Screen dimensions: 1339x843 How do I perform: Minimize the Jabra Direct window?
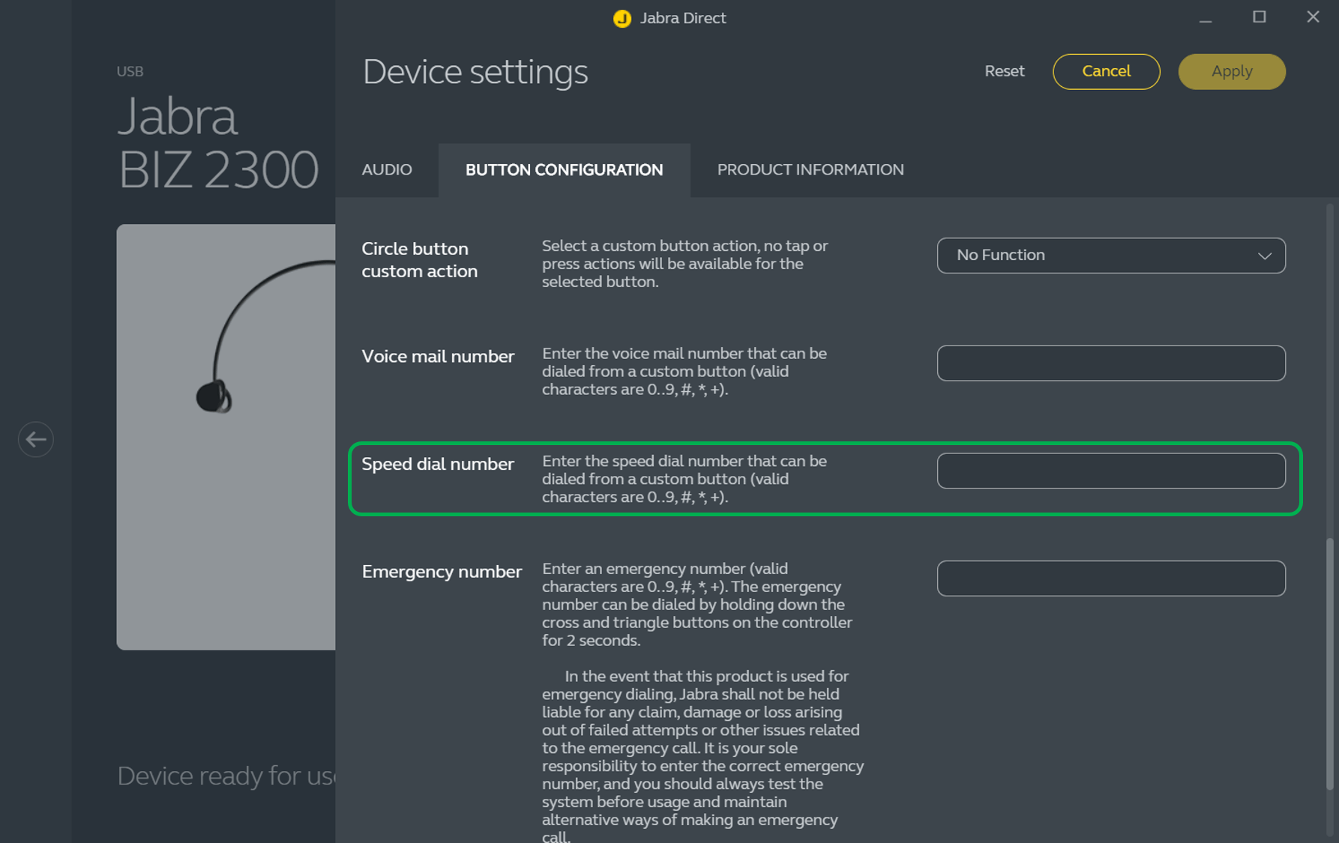click(x=1206, y=19)
